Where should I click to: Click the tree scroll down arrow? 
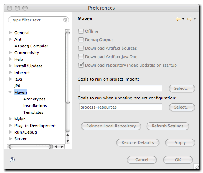coord(67,141)
